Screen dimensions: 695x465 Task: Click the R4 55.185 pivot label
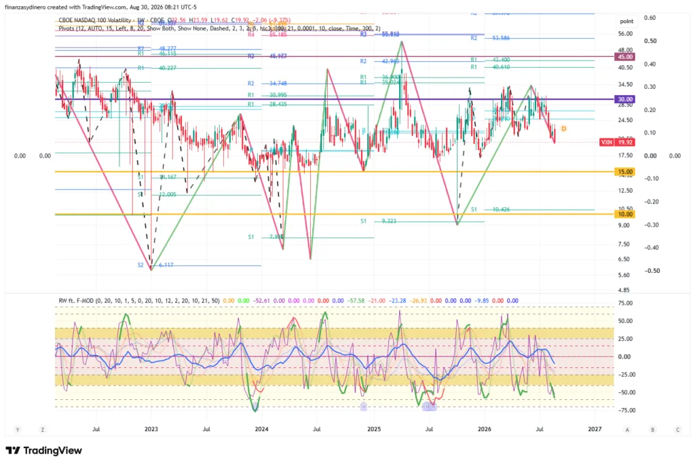[x=267, y=34]
